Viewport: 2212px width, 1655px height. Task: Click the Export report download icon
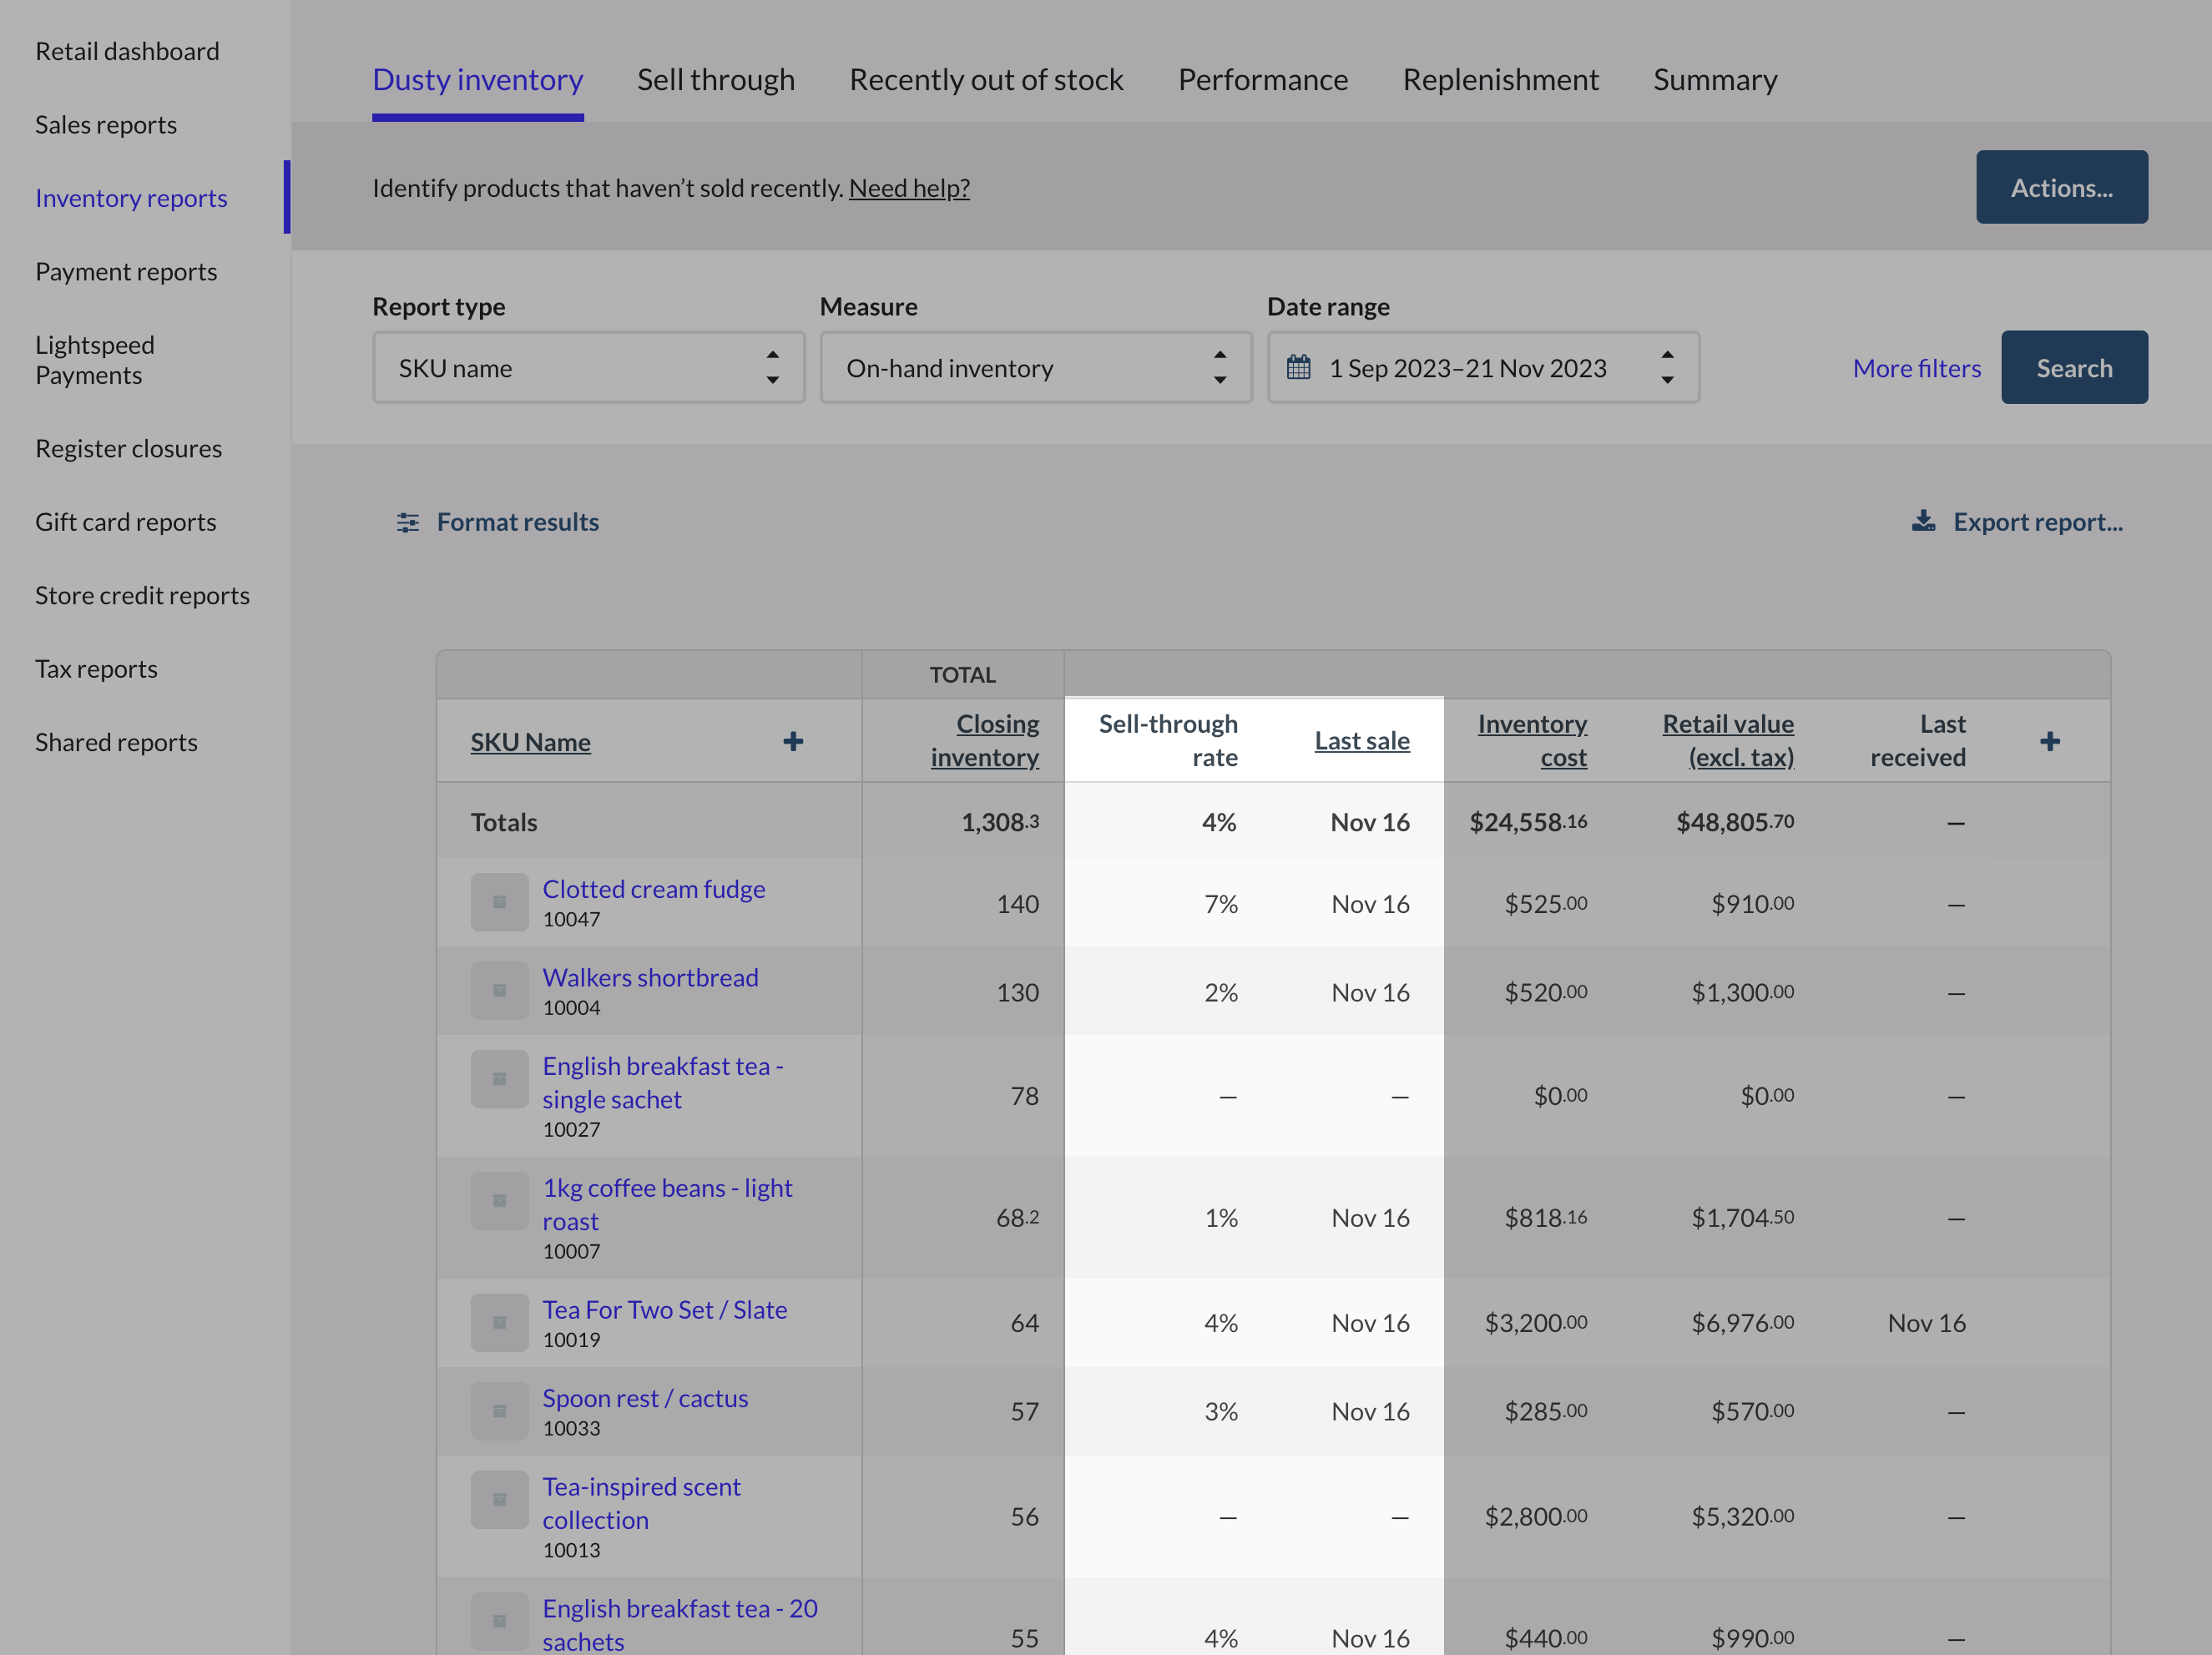[x=1923, y=521]
